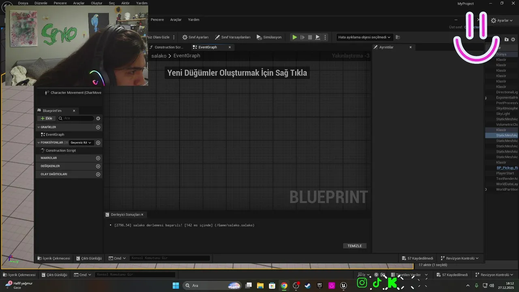Click the icon right of debug object dropdown
The width and height of the screenshot is (519, 292).
398,37
